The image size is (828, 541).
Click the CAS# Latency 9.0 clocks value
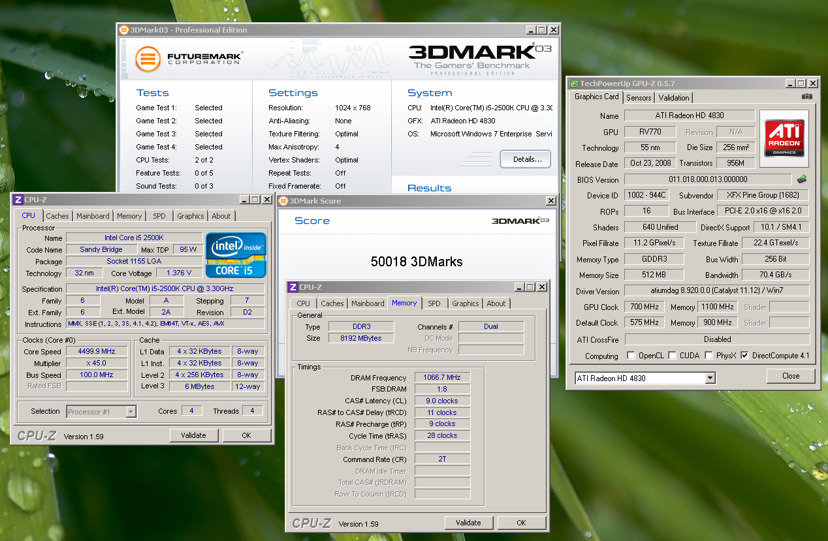pyautogui.click(x=442, y=401)
